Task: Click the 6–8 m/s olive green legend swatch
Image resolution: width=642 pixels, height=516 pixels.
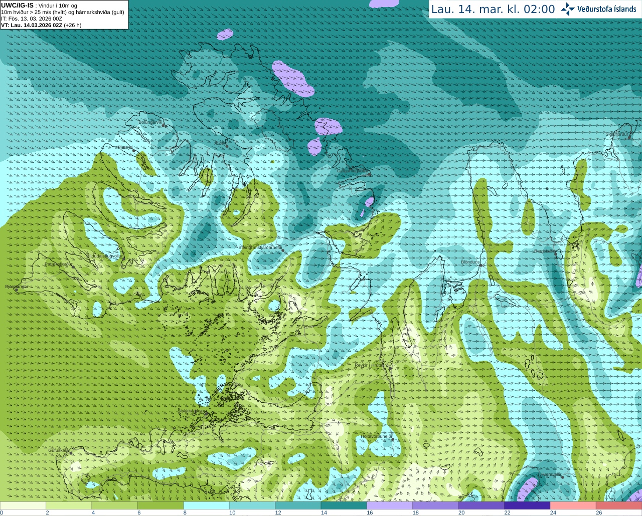Action: tap(160, 505)
